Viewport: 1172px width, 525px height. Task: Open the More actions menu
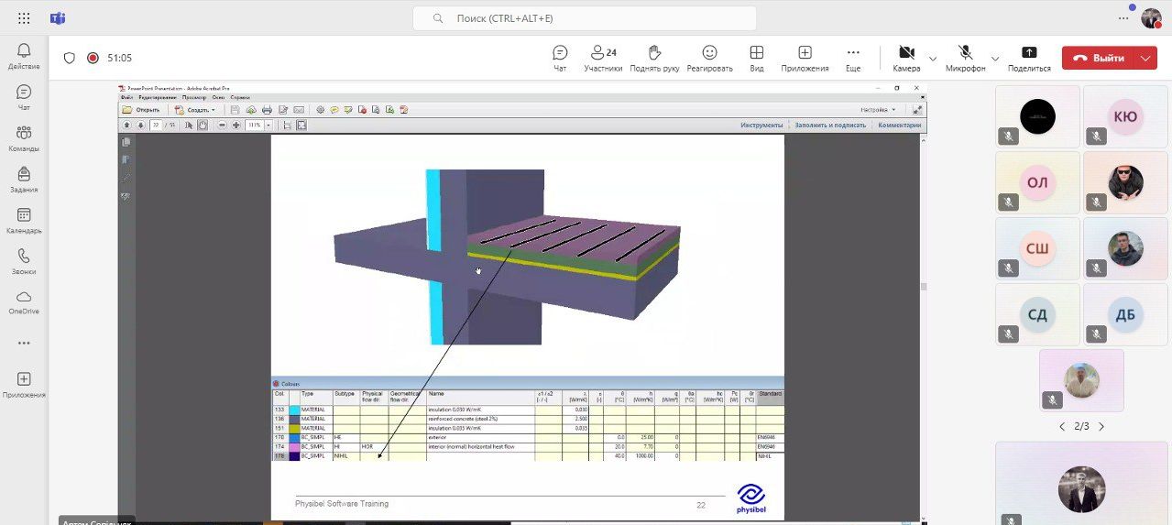tap(853, 59)
